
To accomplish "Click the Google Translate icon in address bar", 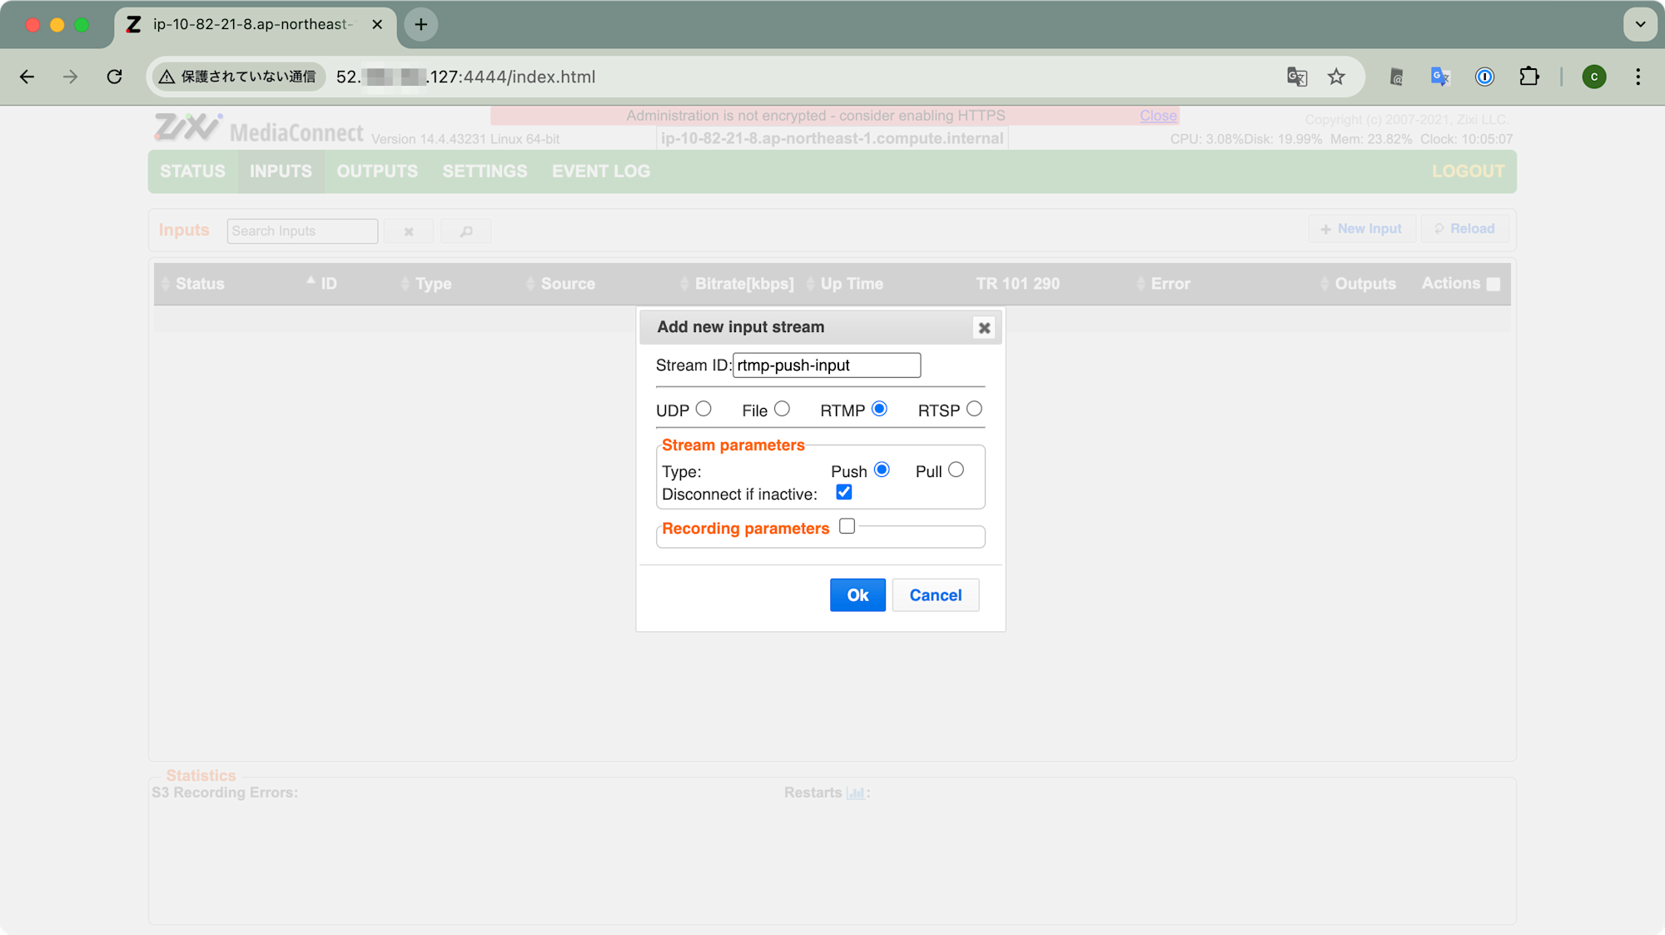I will coord(1296,77).
